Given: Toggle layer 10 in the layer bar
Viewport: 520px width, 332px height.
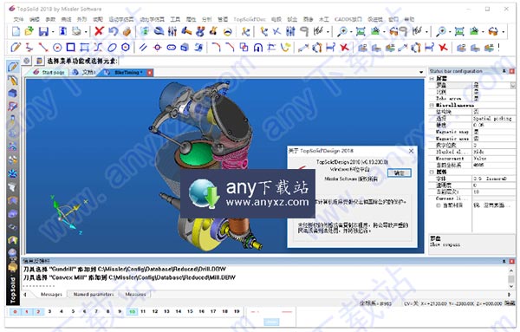Looking at the screenshot, I should pyautogui.click(x=132, y=311).
